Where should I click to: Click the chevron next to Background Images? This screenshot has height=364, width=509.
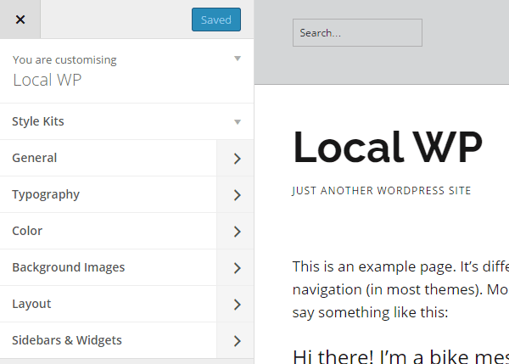pyautogui.click(x=237, y=268)
